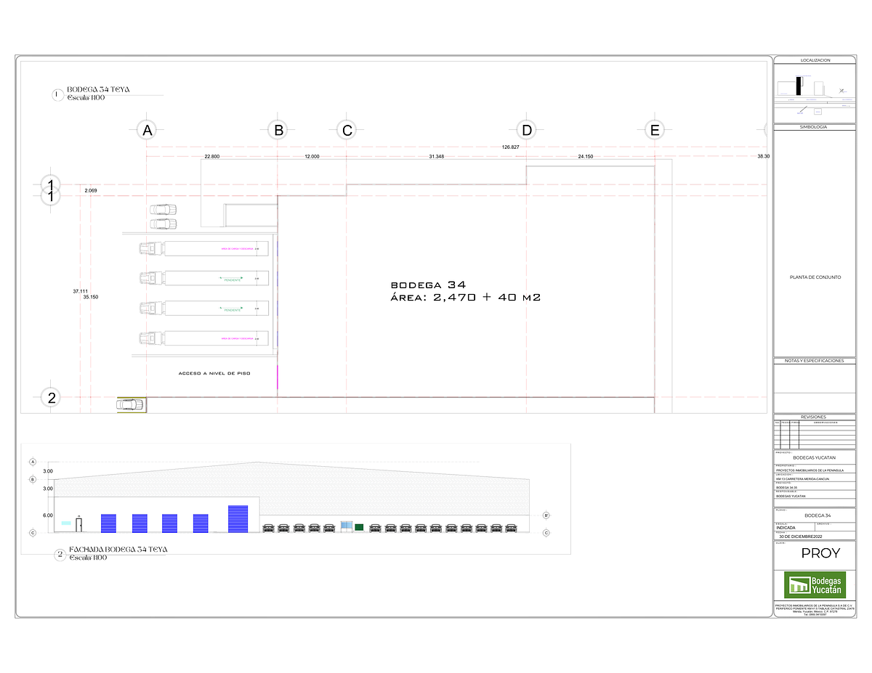Click the 126.827 overall dimension text
Screen dimensions: 872x673
tap(510, 147)
